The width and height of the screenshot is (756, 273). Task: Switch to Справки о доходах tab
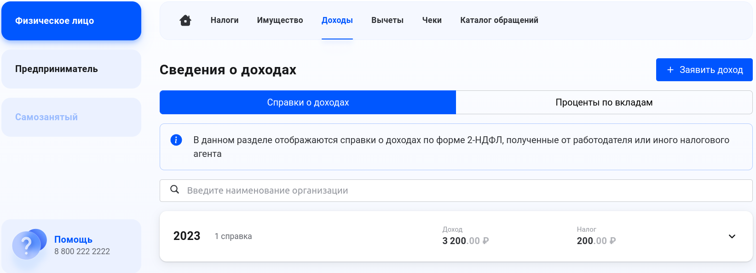click(x=308, y=102)
